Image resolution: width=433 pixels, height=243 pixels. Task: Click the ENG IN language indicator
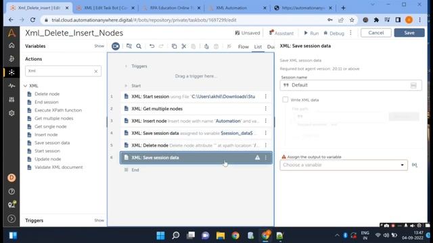tap(365, 236)
